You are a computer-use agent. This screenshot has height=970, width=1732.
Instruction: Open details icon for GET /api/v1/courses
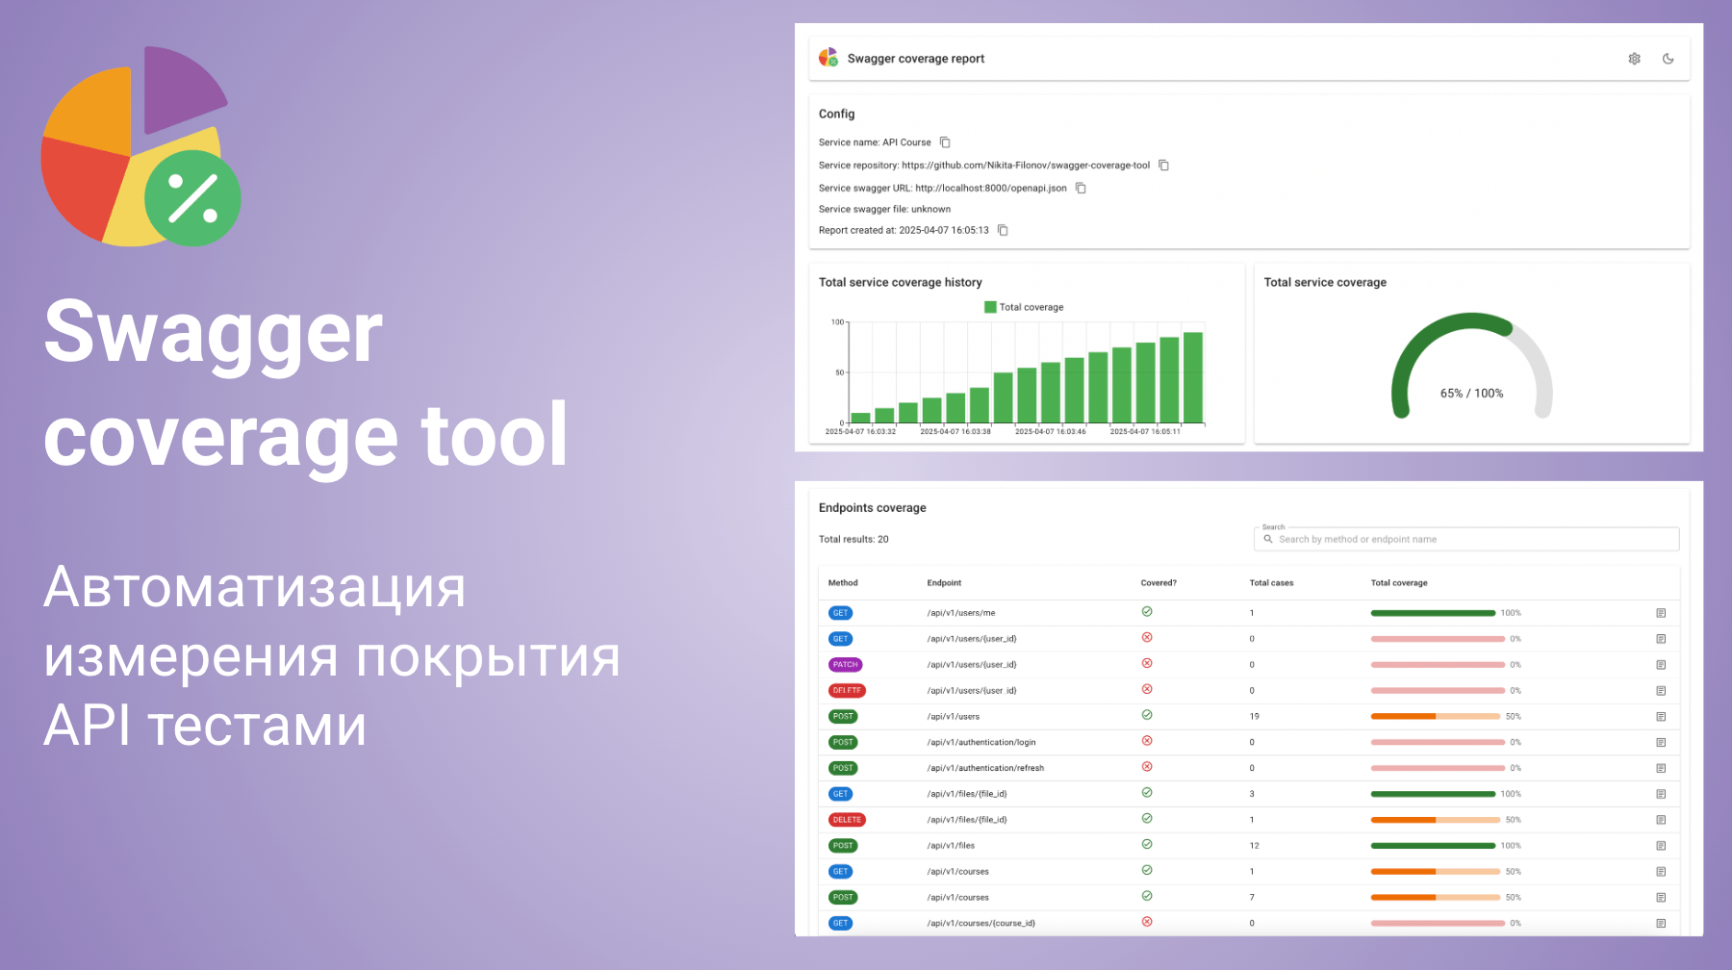1661,872
